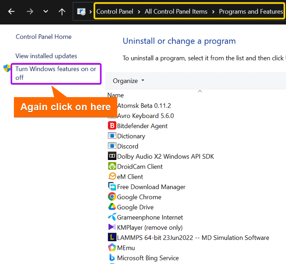The image size is (286, 264).
Task: Select the Grameenphone Internet entry
Action: point(150,217)
